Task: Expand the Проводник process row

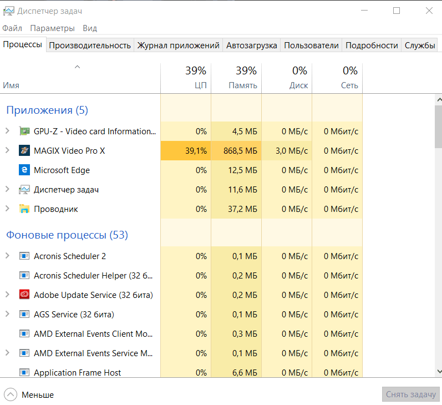Action: point(7,209)
